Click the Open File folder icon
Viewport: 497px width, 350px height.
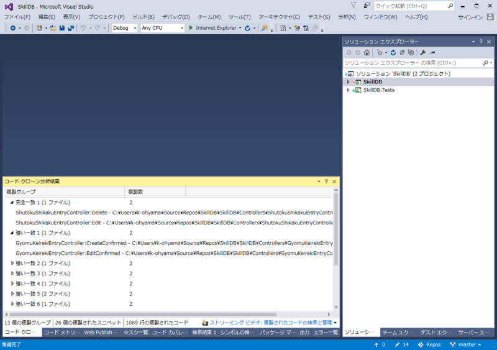point(53,28)
